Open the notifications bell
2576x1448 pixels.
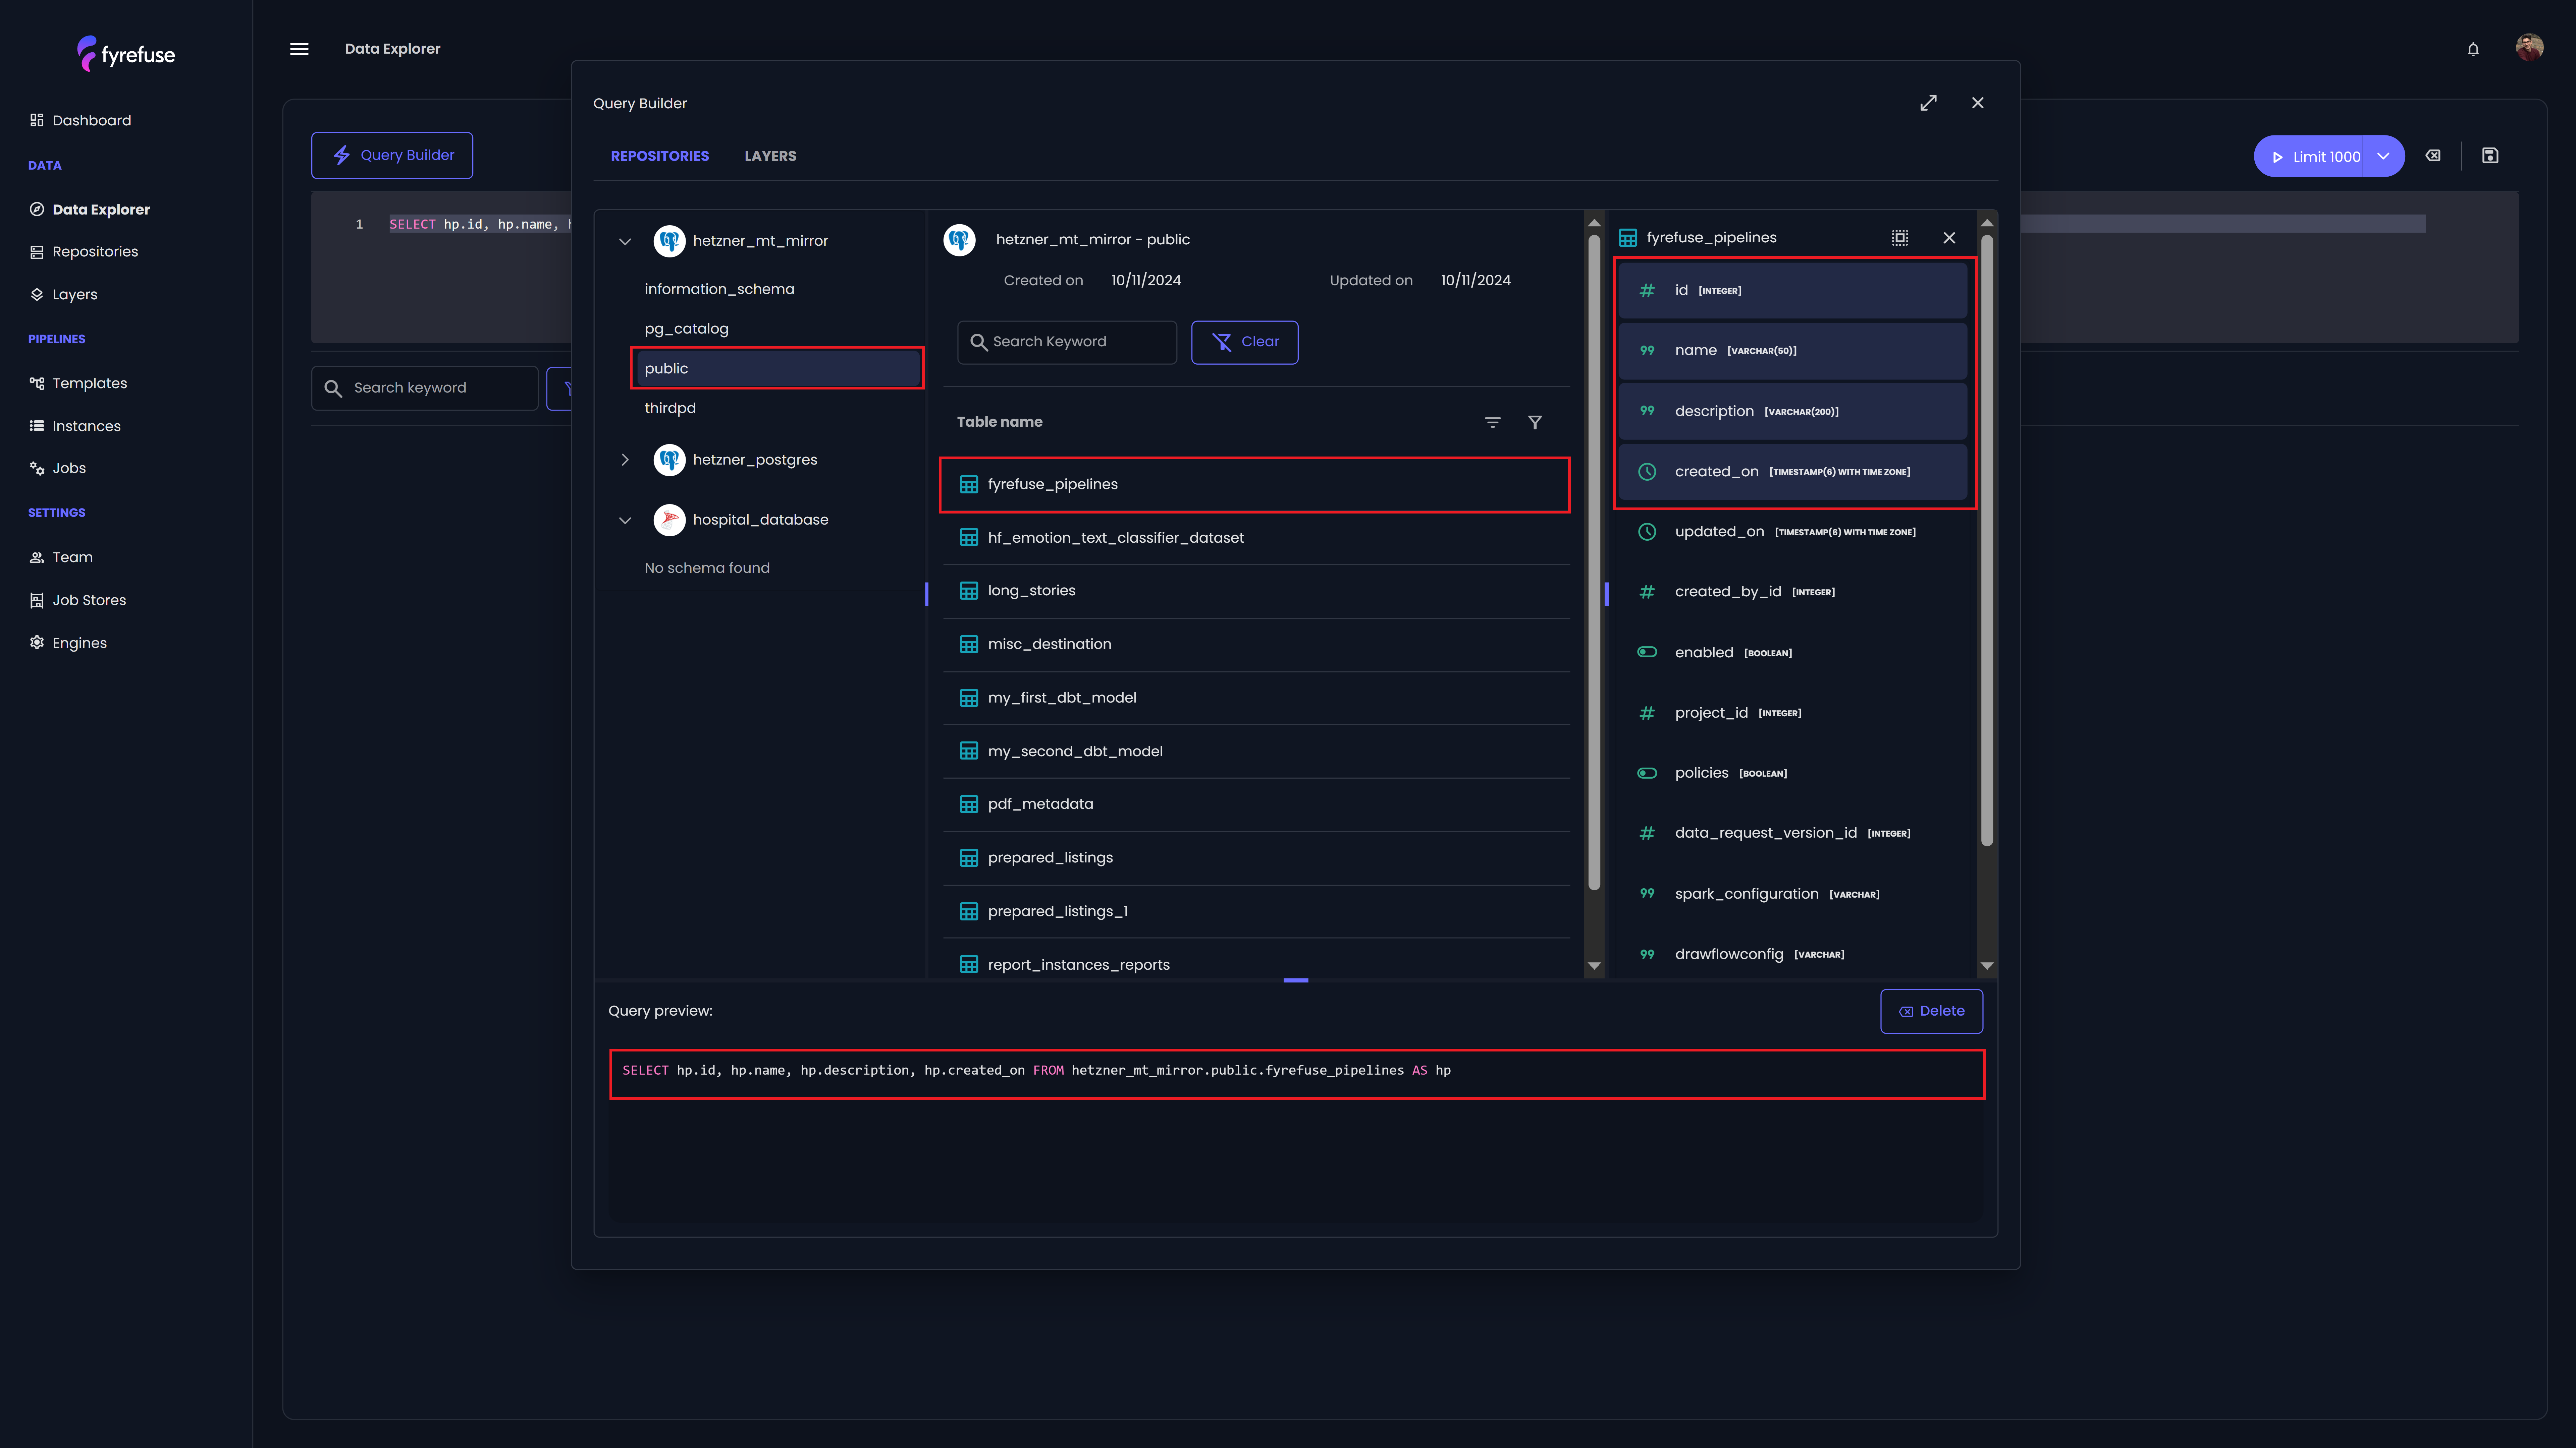coord(2473,49)
